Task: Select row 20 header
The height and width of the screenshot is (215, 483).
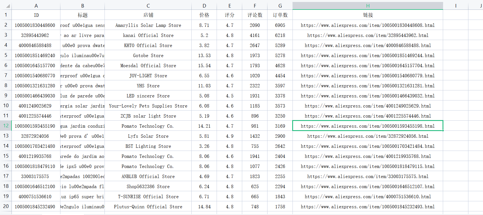Action: [6, 206]
